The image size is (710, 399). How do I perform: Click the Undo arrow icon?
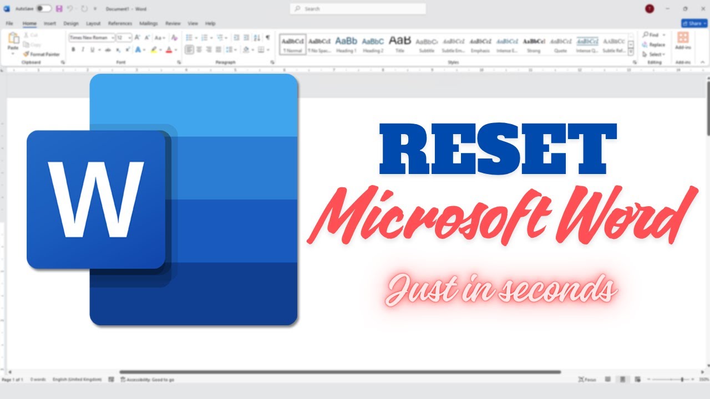70,9
